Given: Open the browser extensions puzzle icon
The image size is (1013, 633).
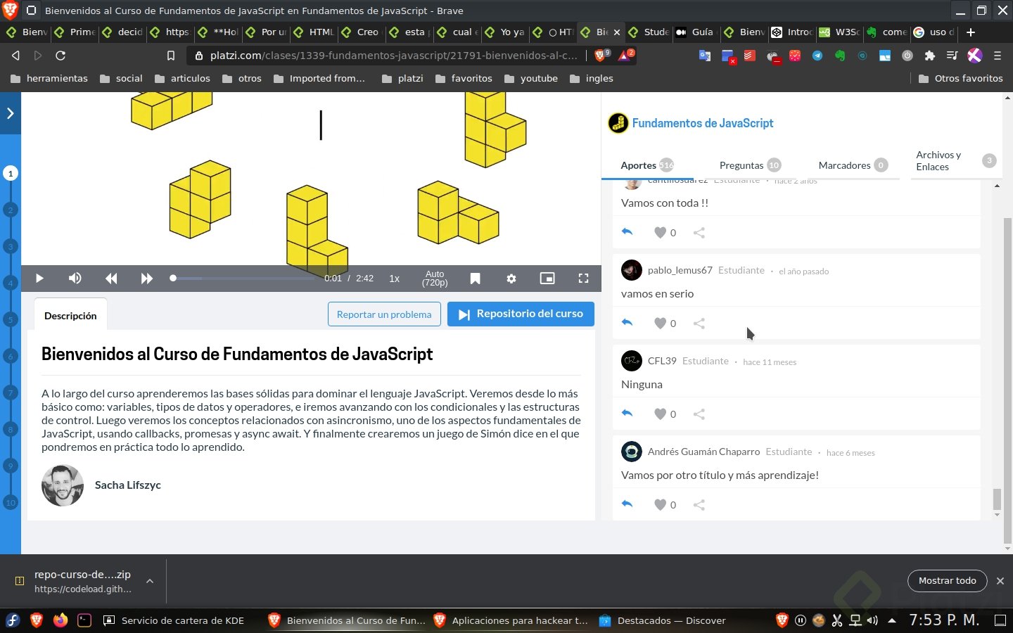Looking at the screenshot, I should (x=930, y=56).
